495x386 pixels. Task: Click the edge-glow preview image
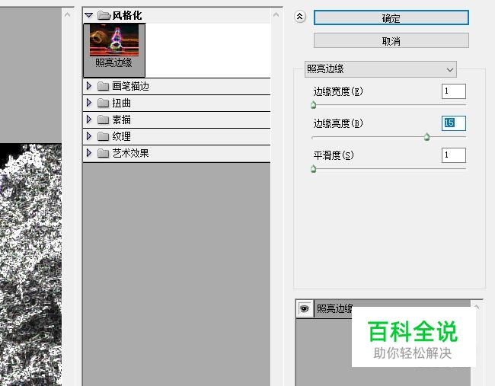pos(31,264)
